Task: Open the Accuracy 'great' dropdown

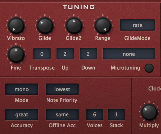Action: coord(22,115)
